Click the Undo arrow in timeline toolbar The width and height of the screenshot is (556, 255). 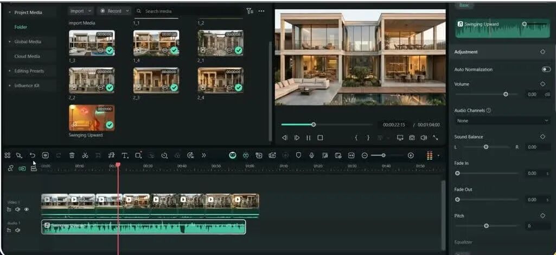(32, 155)
